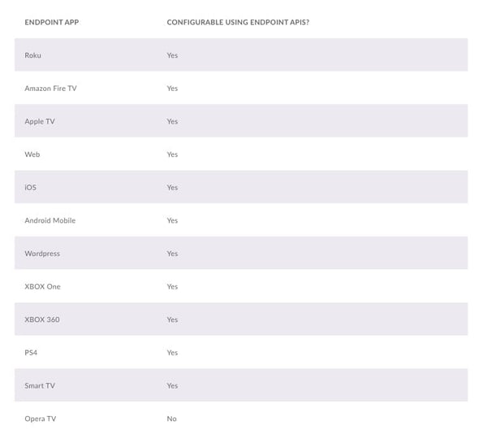Viewport: 487px width, 439px height.
Task: Click the CONFIGURABLE USING ENDPOINT APIS? header
Action: click(238, 23)
